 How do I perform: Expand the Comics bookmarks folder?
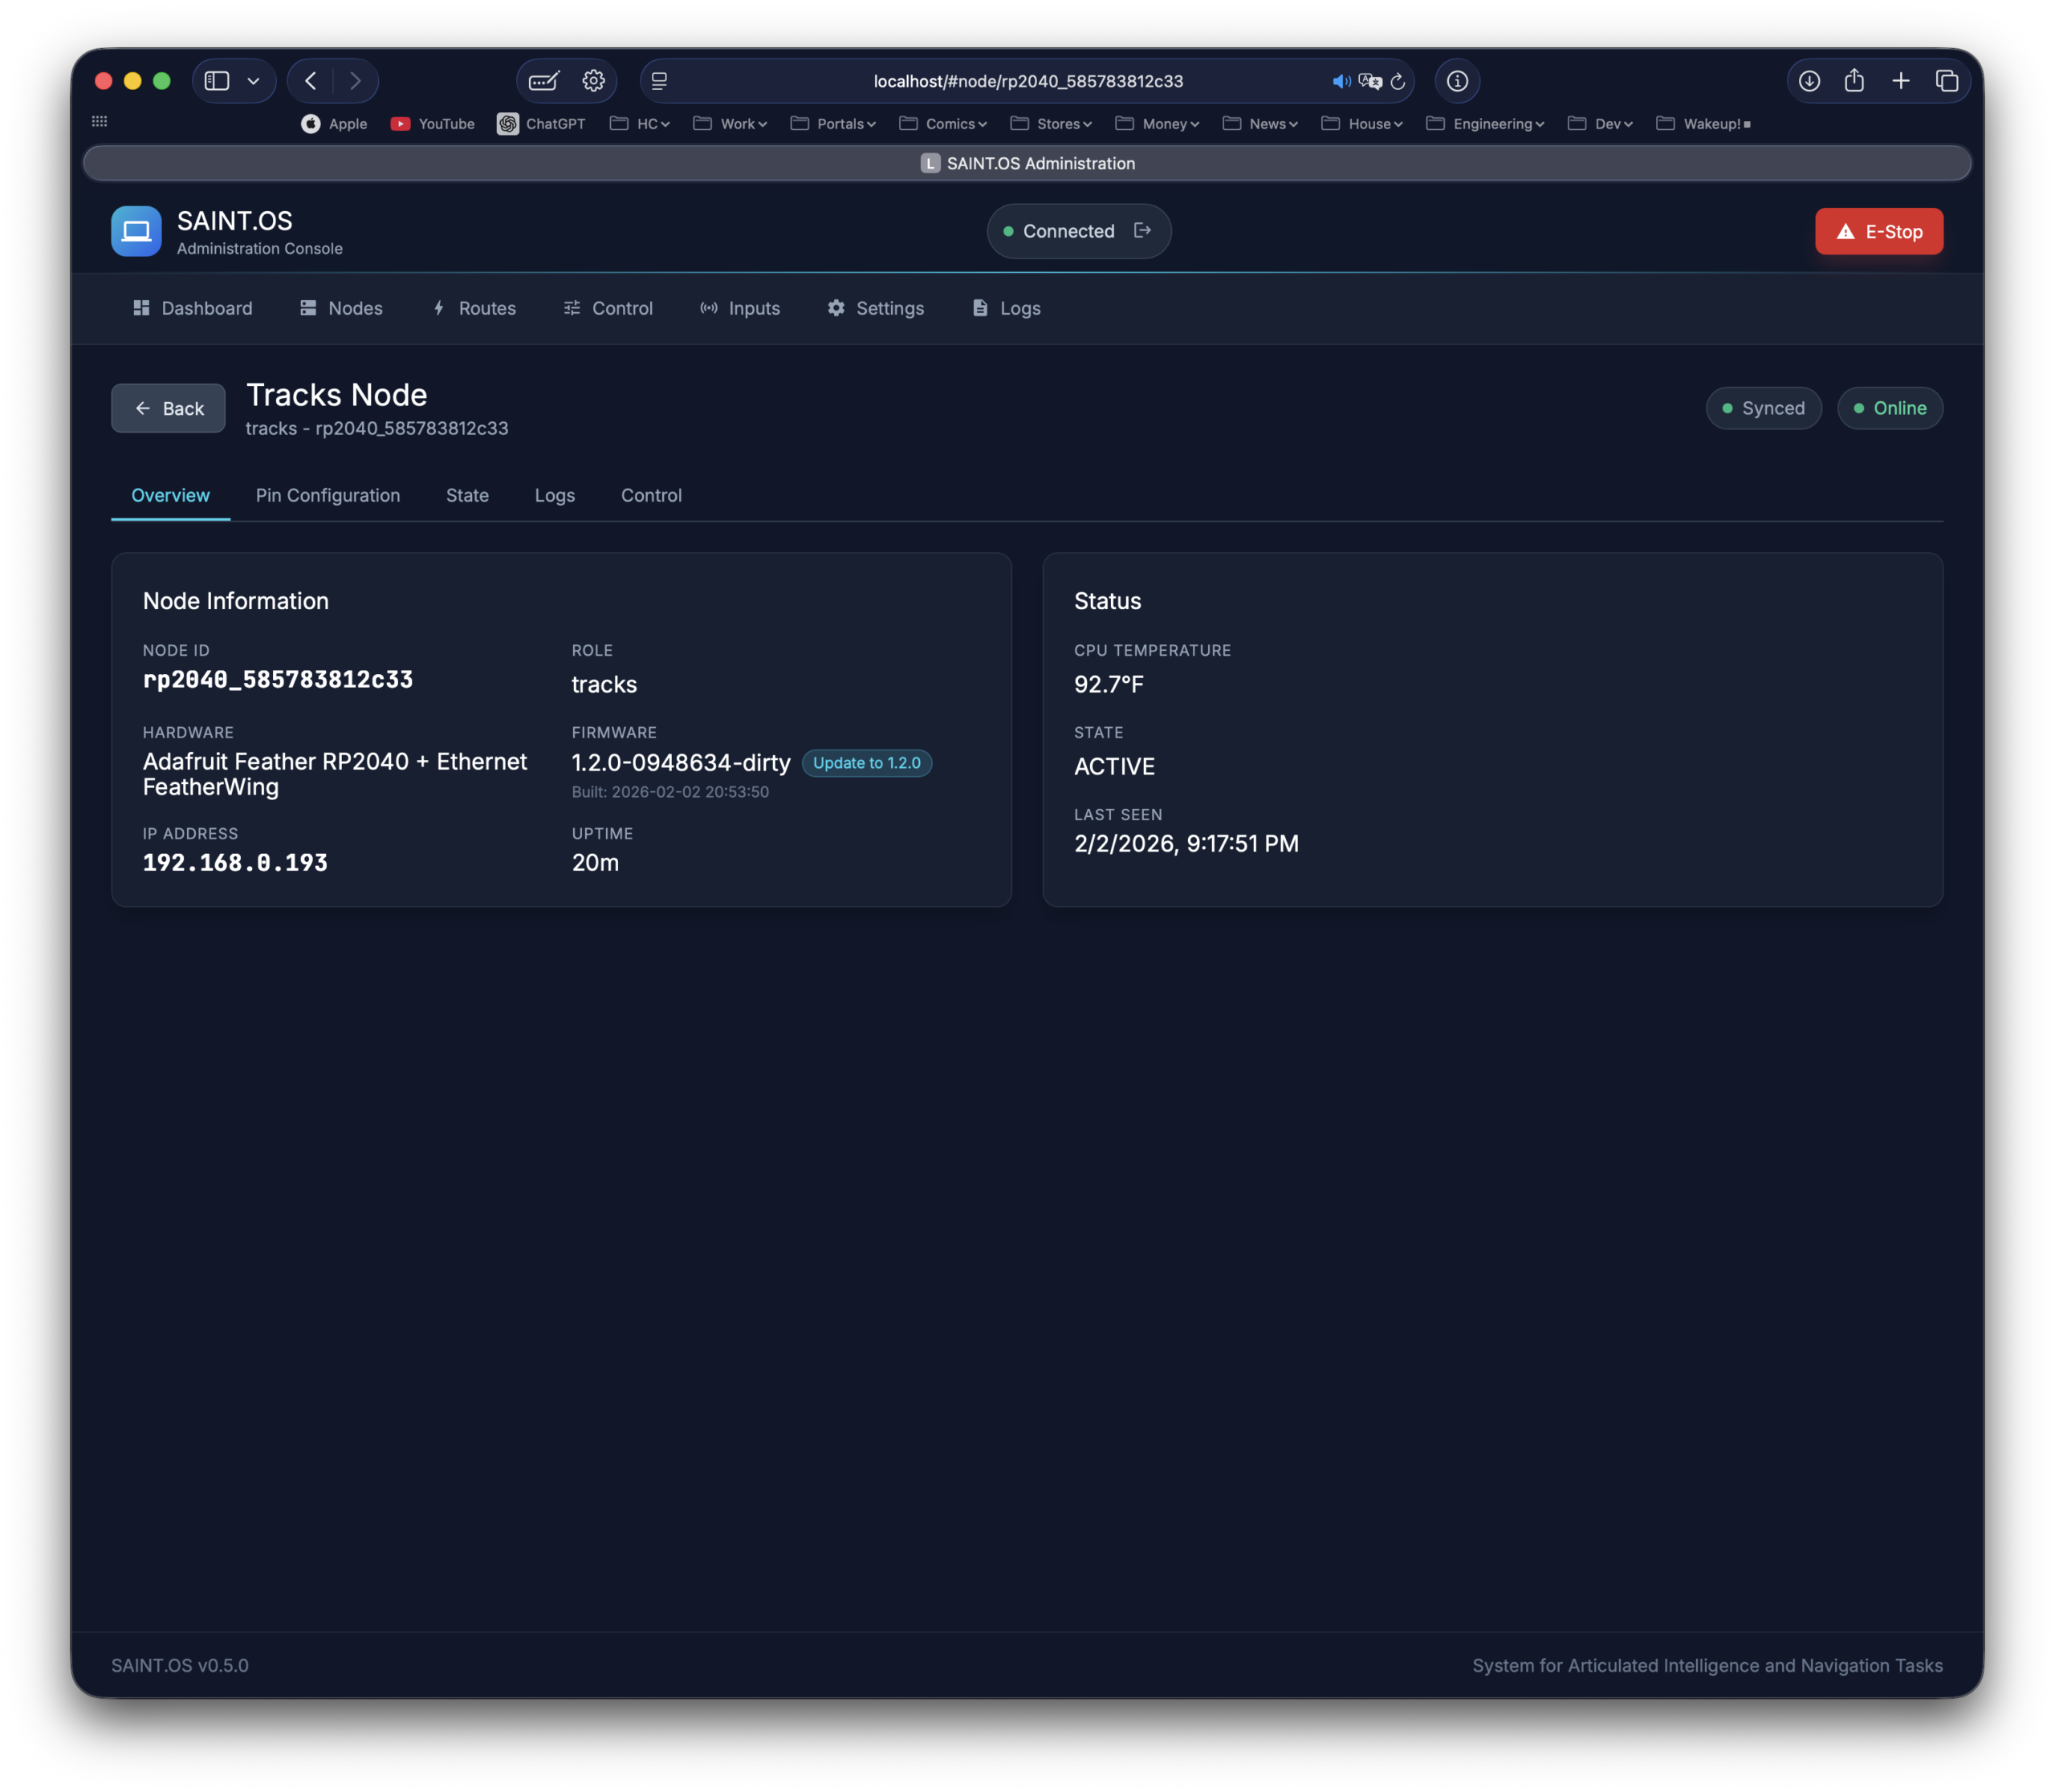click(x=942, y=124)
